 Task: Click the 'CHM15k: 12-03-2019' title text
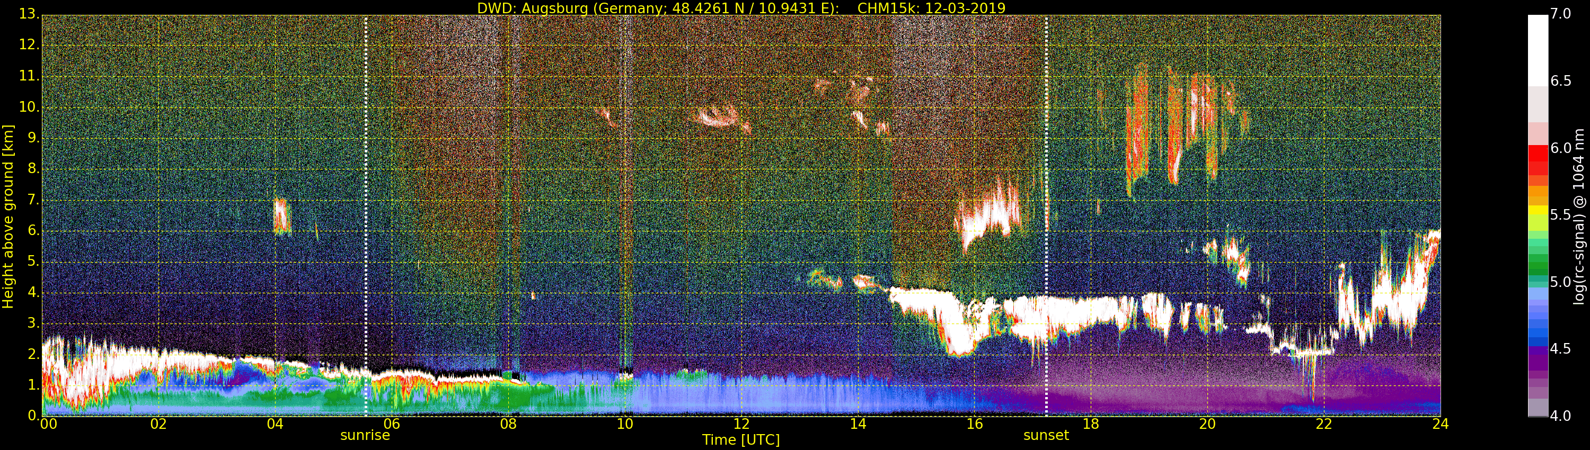[931, 8]
